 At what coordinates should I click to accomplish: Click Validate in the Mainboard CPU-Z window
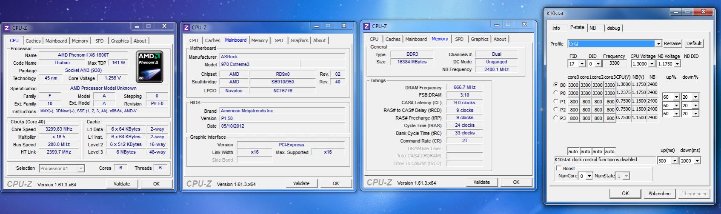[x=301, y=183]
